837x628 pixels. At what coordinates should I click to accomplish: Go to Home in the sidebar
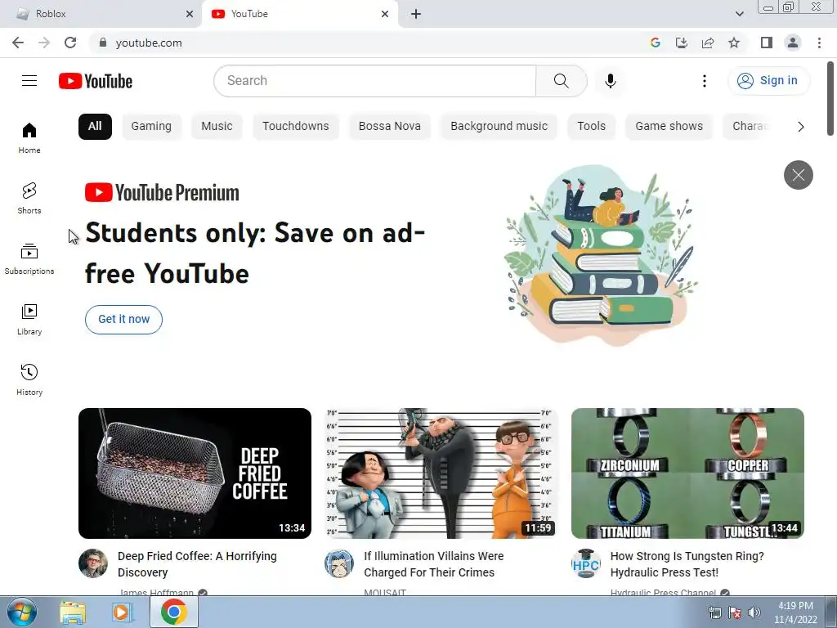point(29,137)
